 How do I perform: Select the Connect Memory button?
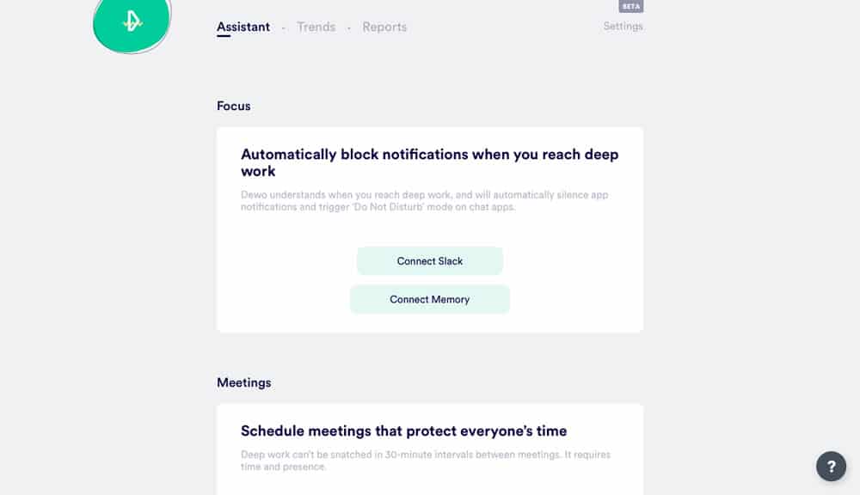(429, 299)
